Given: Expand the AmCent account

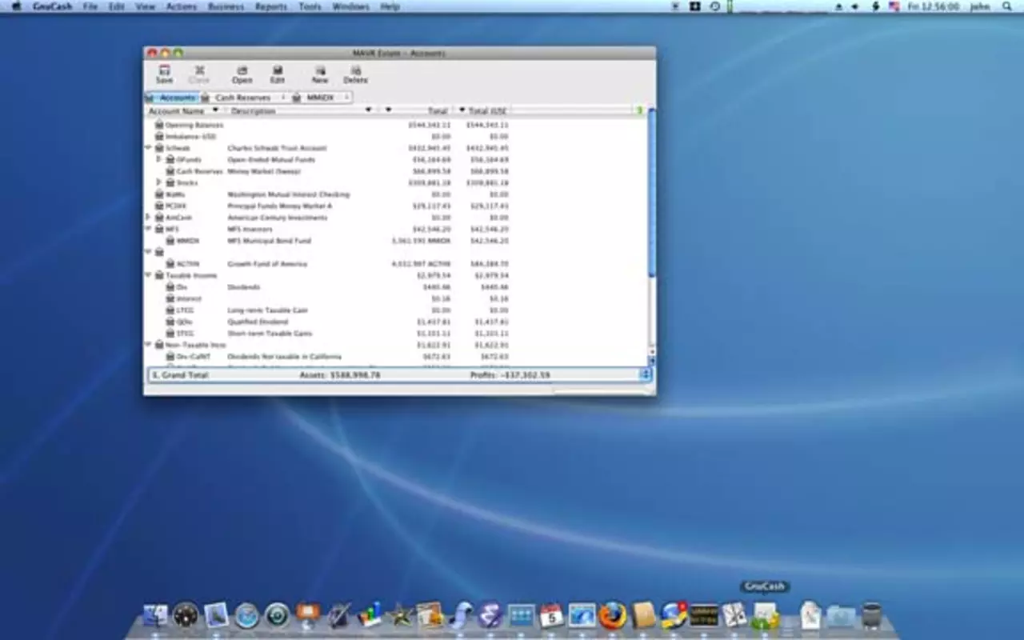Looking at the screenshot, I should coord(148,218).
